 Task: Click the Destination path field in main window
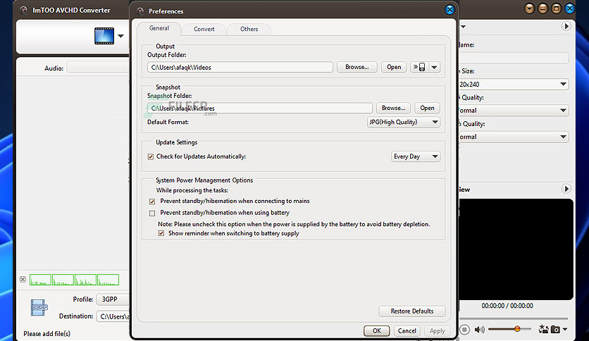pos(113,316)
